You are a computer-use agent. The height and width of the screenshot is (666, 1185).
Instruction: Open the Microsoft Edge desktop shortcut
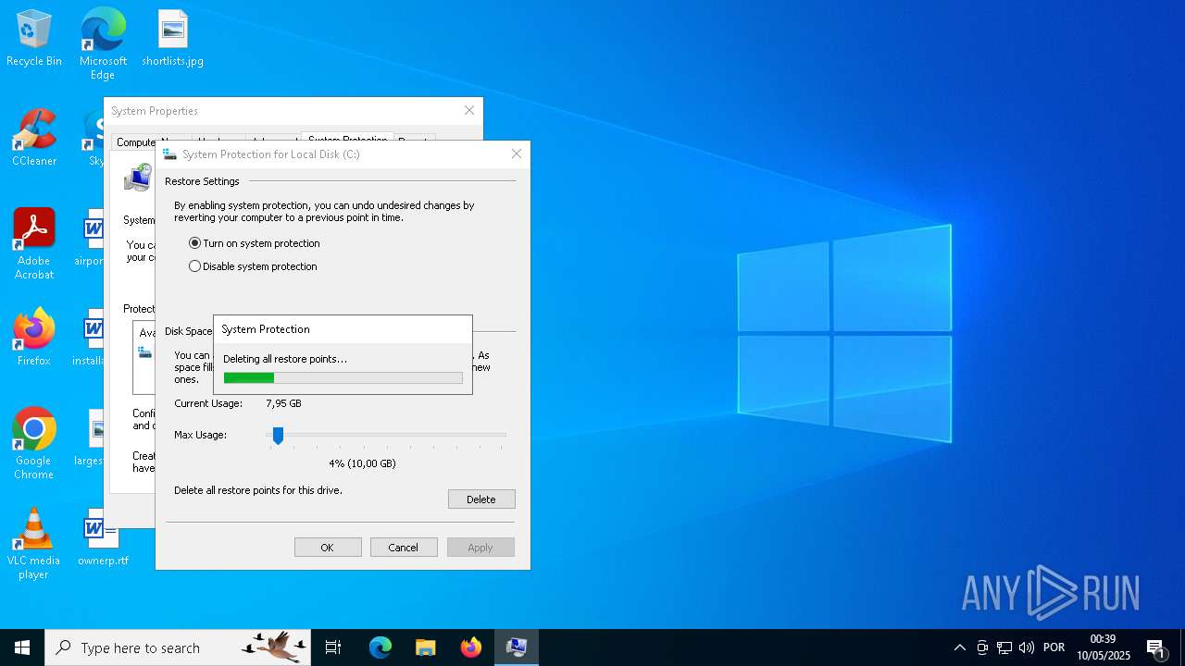pos(103,43)
